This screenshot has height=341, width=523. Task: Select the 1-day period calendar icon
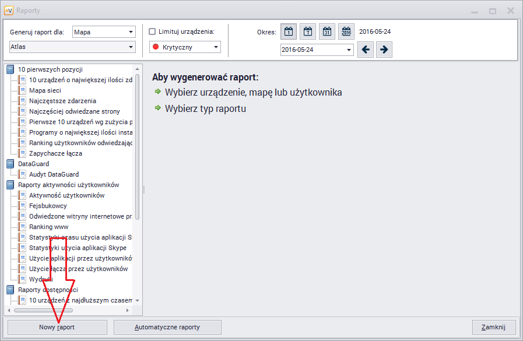tap(289, 32)
